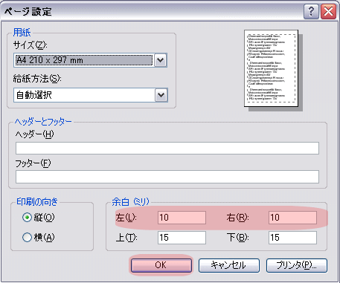Open the サイズ paper size dropdown arrow
This screenshot has height=283, width=340.
161,60
